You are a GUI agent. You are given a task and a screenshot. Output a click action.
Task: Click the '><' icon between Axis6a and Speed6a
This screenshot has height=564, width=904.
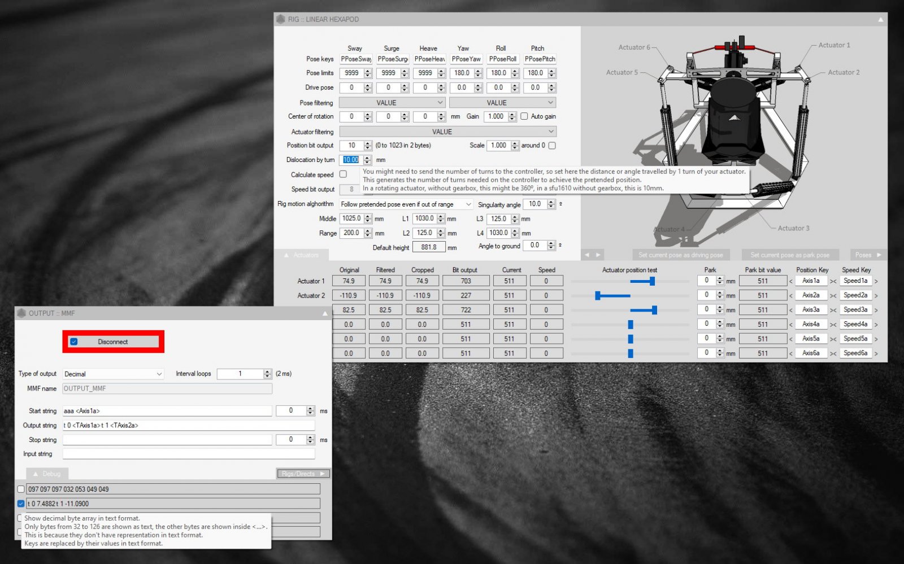833,353
